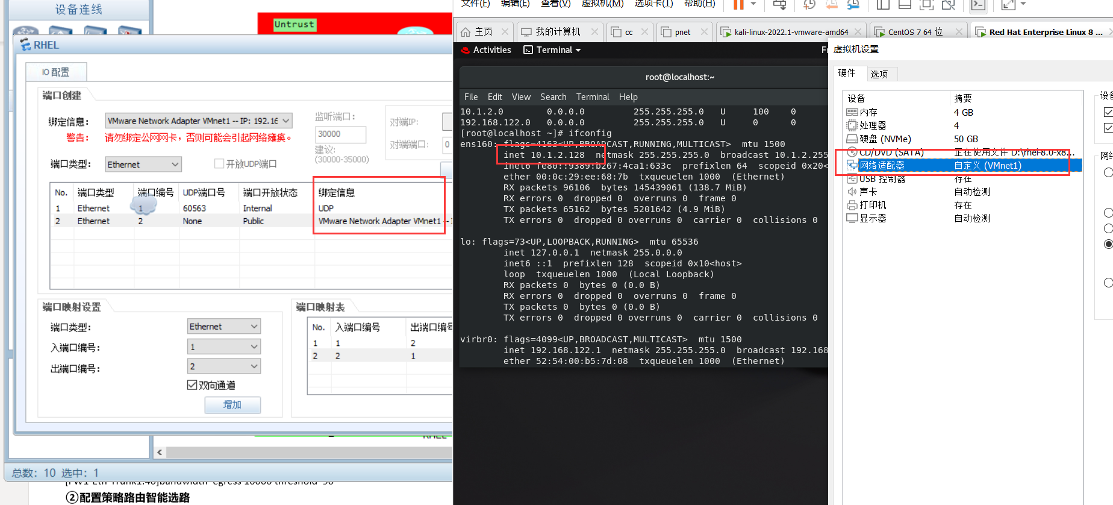Open the 端口类型 Ethernet dropdown in 端口创建
The width and height of the screenshot is (1113, 505).
coord(143,165)
